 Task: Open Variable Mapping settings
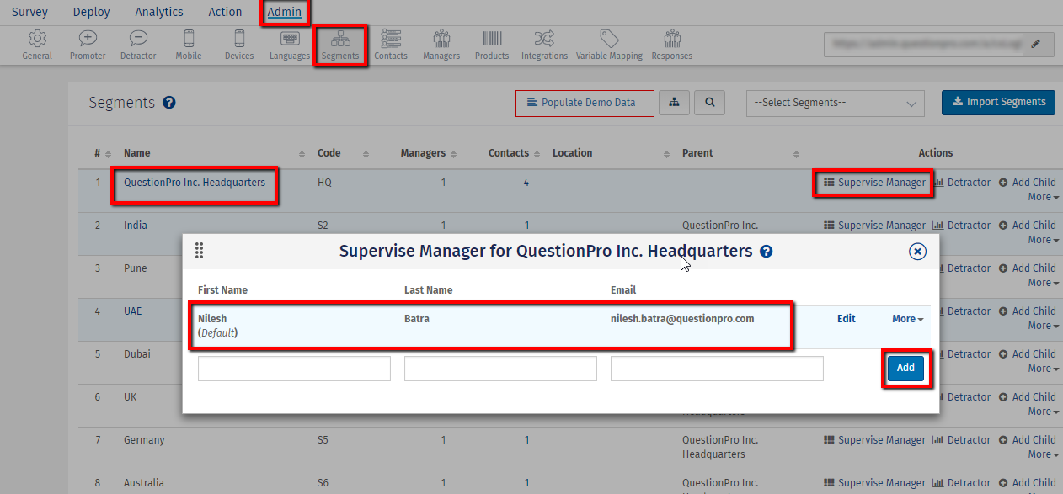tap(608, 45)
